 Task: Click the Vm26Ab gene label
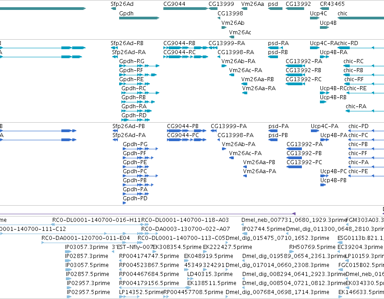[x=233, y=23]
